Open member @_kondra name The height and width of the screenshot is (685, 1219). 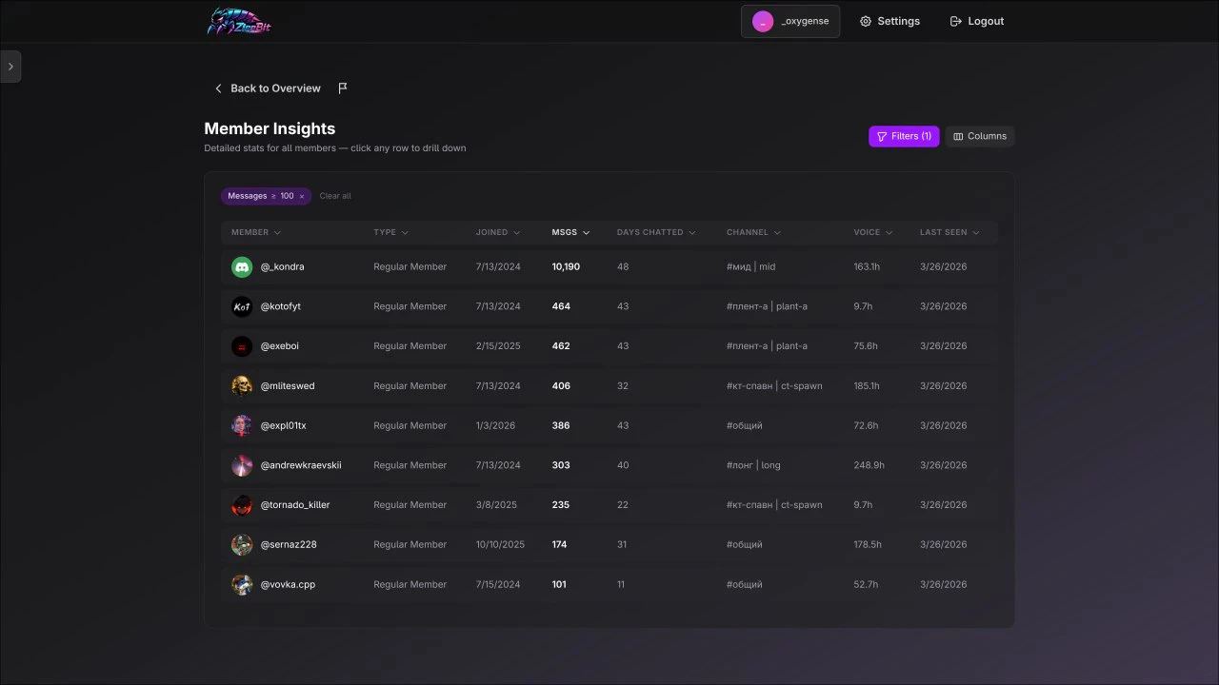[x=283, y=267]
